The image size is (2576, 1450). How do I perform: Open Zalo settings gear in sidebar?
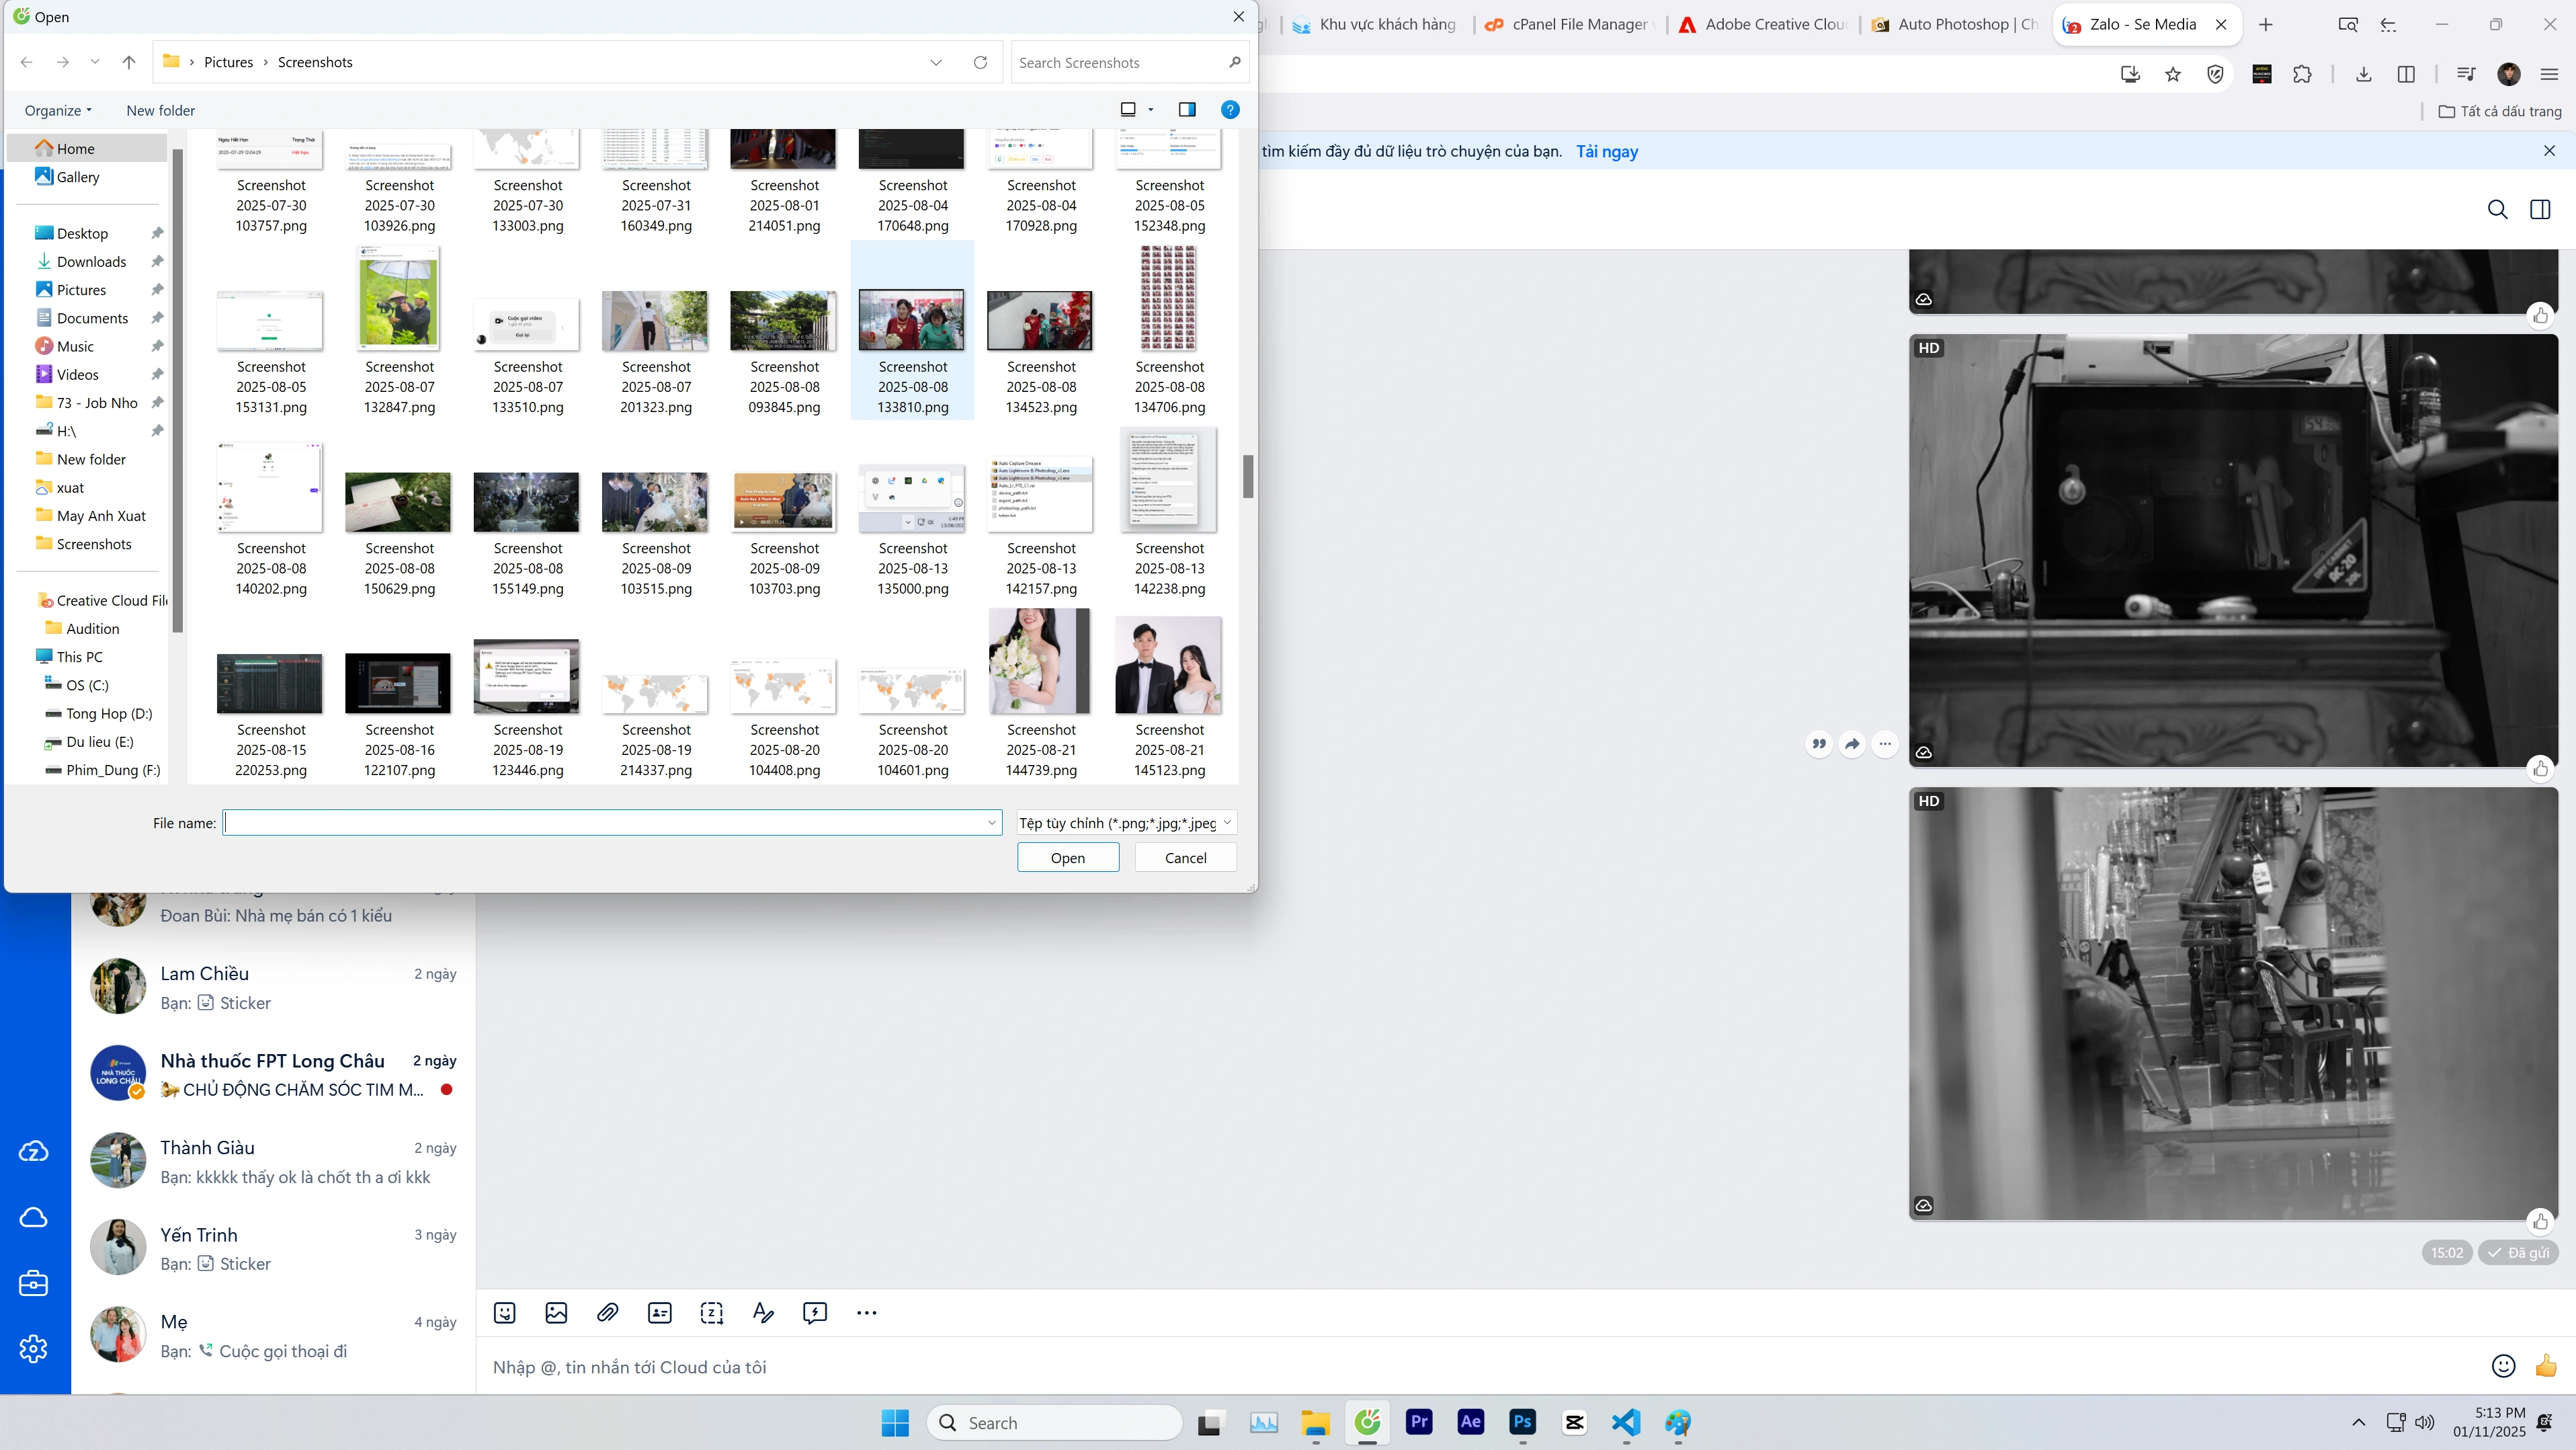click(33, 1348)
